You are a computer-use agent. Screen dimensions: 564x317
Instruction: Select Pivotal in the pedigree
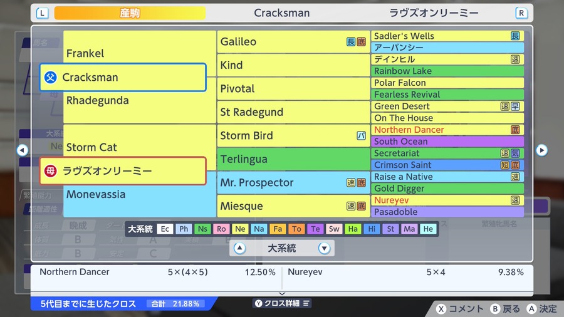(293, 89)
